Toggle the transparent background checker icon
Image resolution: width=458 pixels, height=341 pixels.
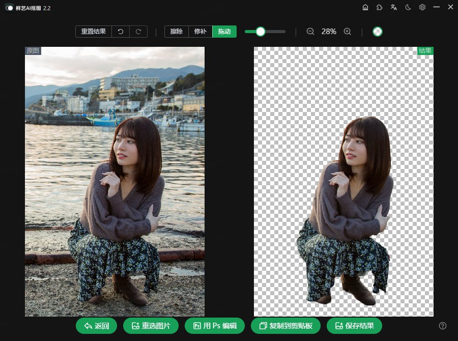378,32
